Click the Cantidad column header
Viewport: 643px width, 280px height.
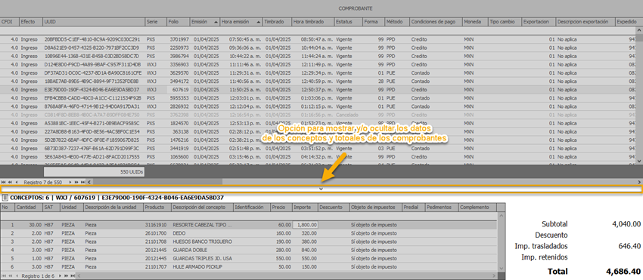tap(29, 208)
